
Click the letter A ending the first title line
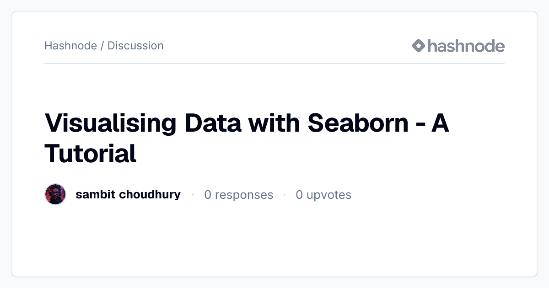(441, 123)
